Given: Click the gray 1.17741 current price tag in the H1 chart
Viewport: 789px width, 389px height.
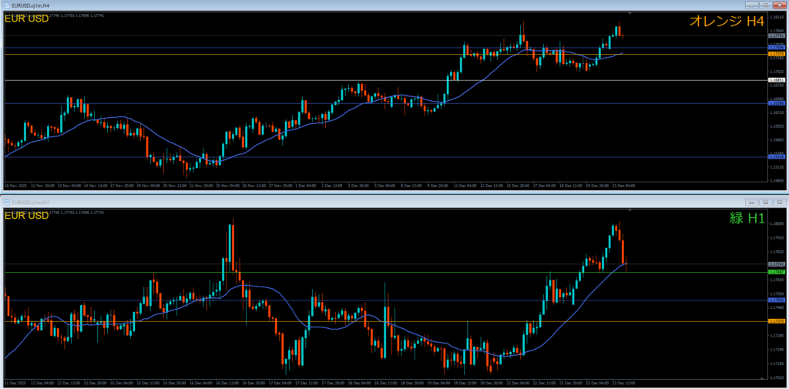Looking at the screenshot, I should coord(777,264).
